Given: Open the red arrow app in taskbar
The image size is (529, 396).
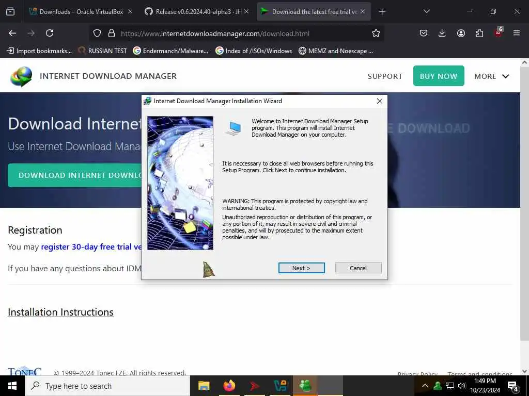Looking at the screenshot, I should [254, 386].
